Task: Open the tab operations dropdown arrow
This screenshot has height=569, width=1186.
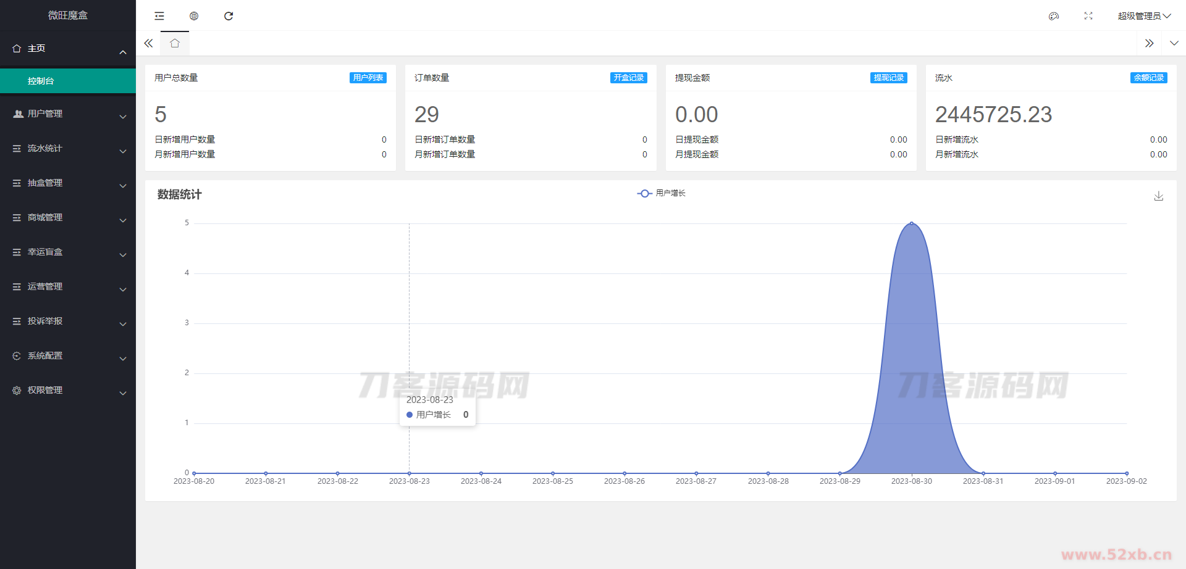Action: click(1174, 43)
